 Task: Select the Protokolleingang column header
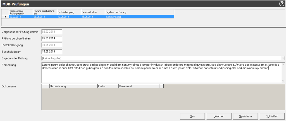tap(68, 12)
